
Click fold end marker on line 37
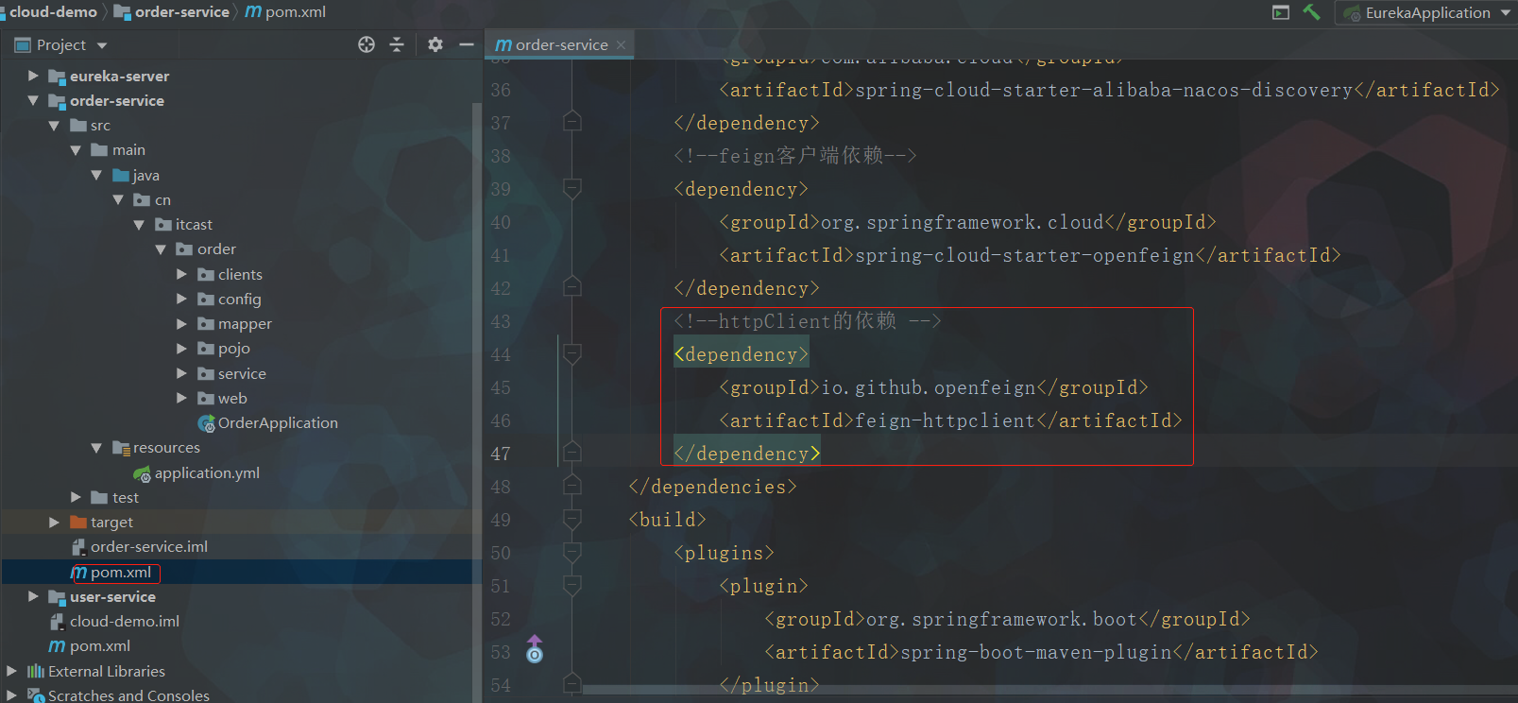(x=571, y=122)
